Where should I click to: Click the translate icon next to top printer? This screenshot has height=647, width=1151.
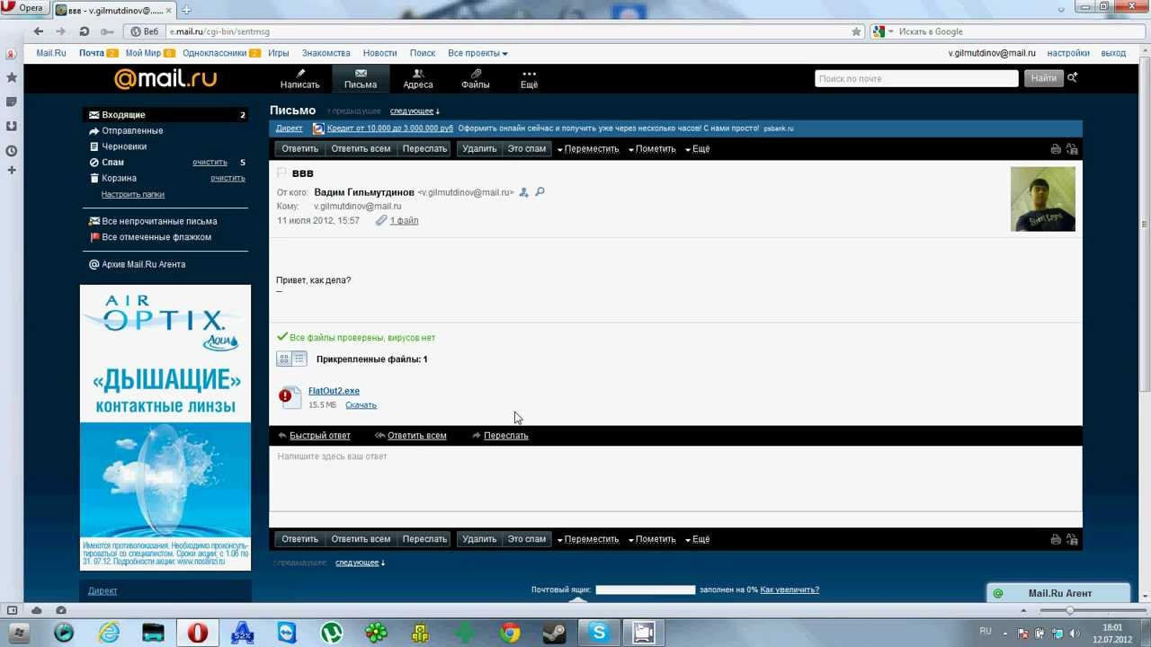coord(1072,149)
